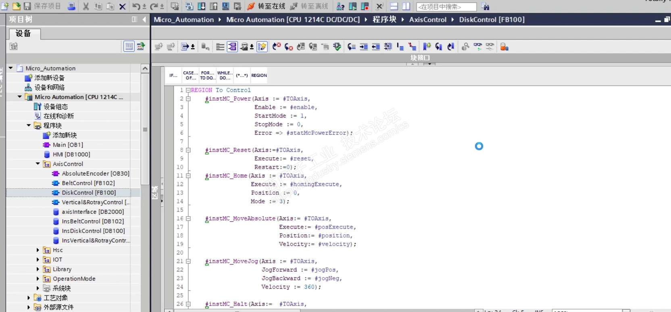The height and width of the screenshot is (312, 671).
Task: Collapse the 程序块 folder
Action: tap(29, 125)
